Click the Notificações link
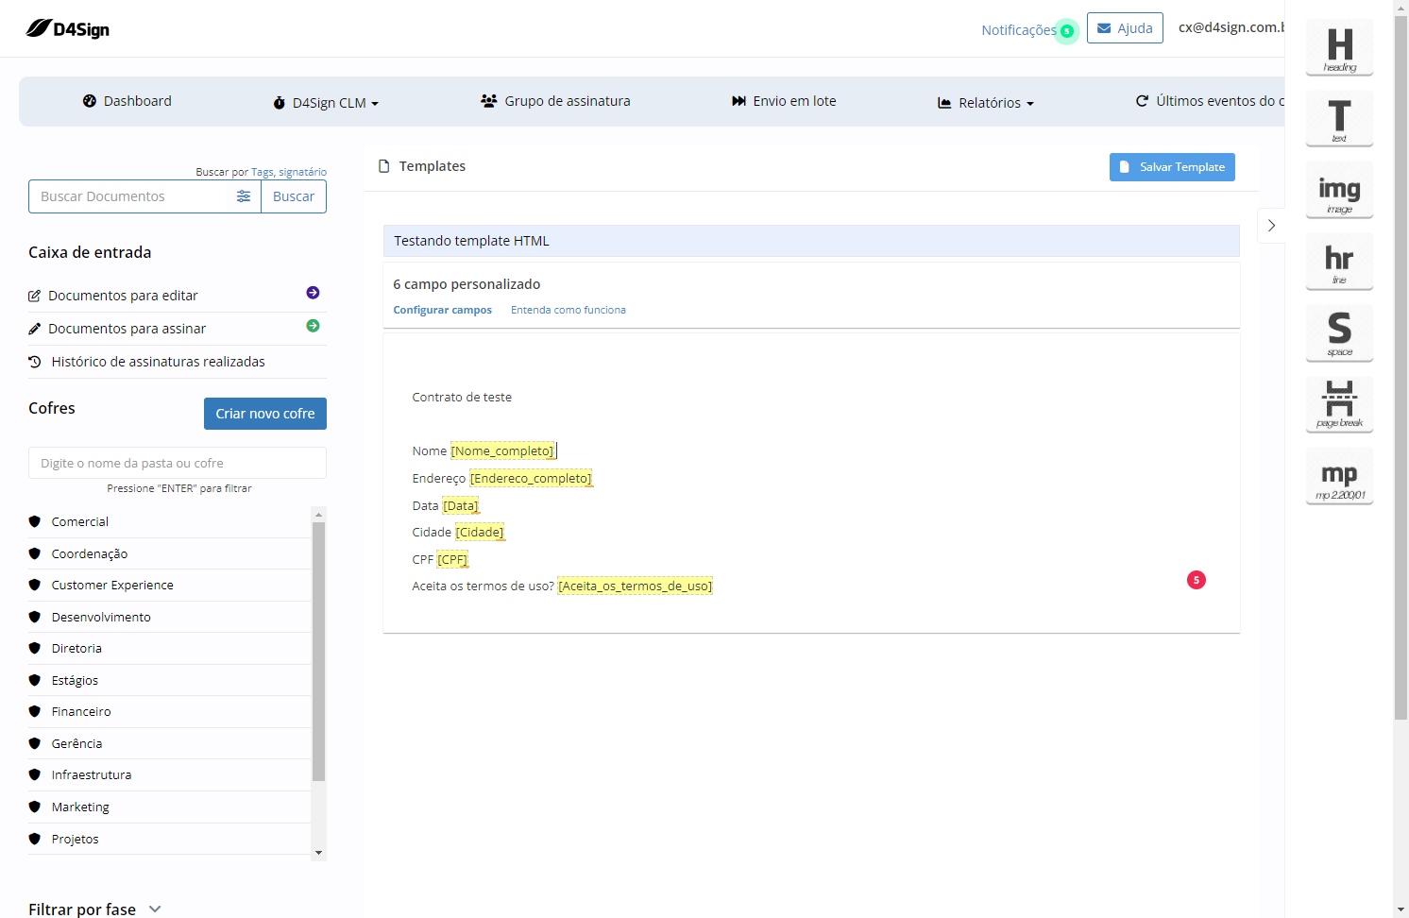 click(x=1019, y=30)
